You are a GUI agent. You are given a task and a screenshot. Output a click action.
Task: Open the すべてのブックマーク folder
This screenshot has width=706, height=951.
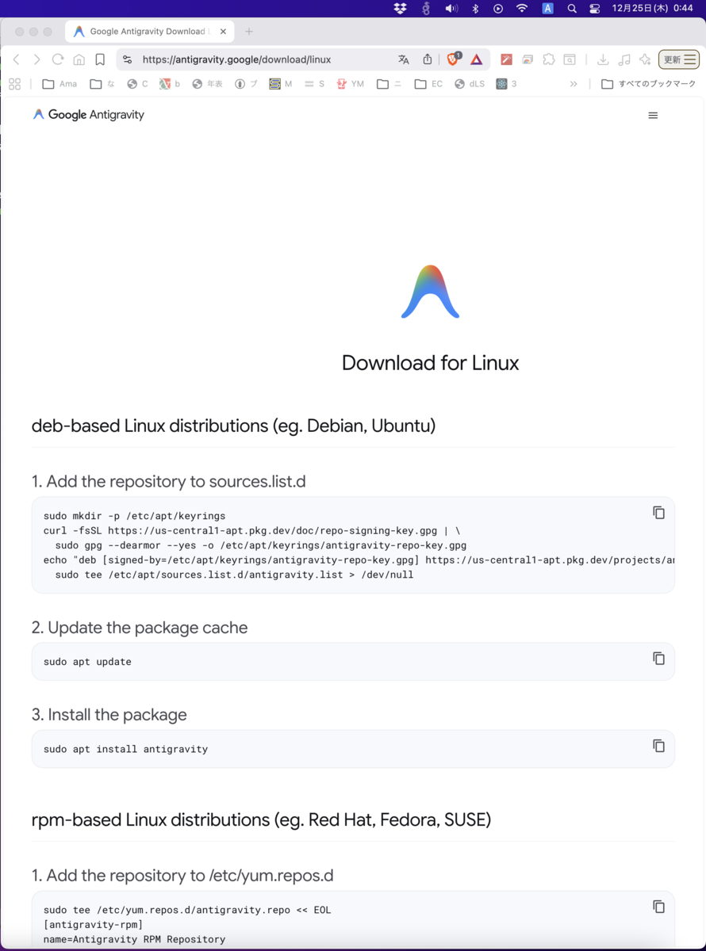coord(649,84)
